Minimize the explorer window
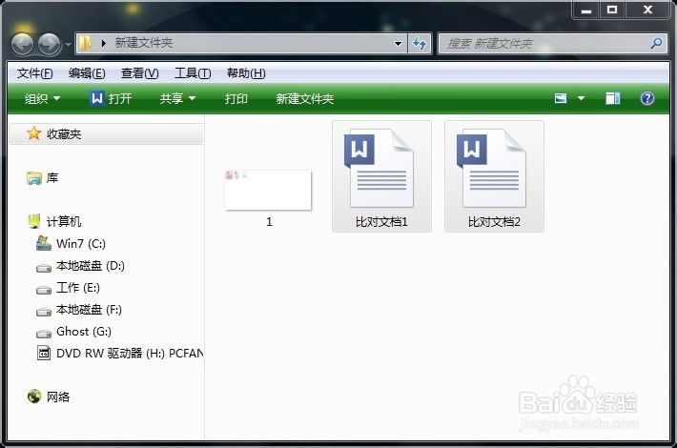Viewport: 677px width, 448px height. click(585, 10)
